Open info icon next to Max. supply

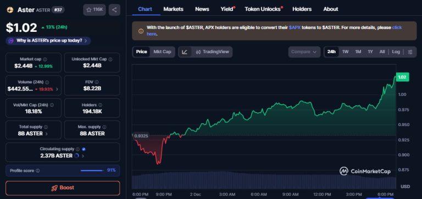(104, 127)
